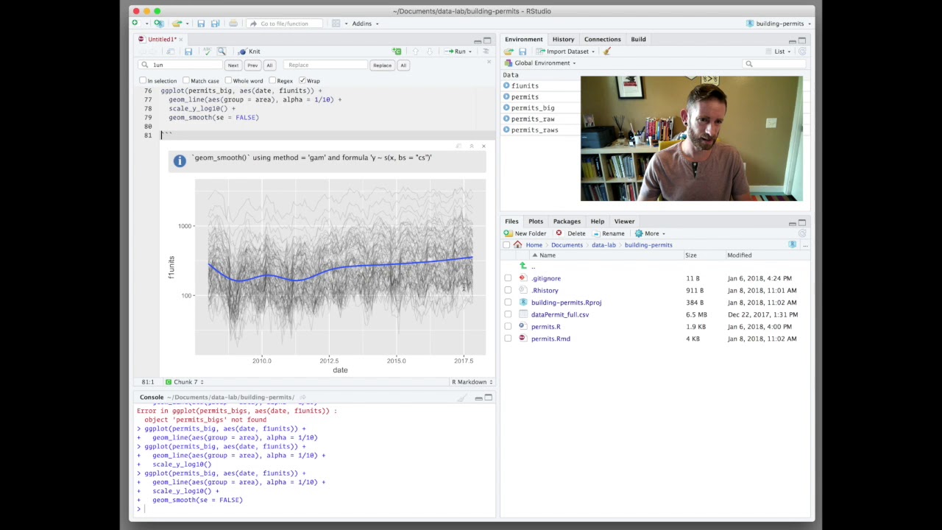Save workspace icon in Environment pane
The image size is (942, 530).
click(523, 52)
